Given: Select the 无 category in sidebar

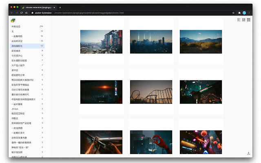Looking at the screenshot, I should [27, 31].
